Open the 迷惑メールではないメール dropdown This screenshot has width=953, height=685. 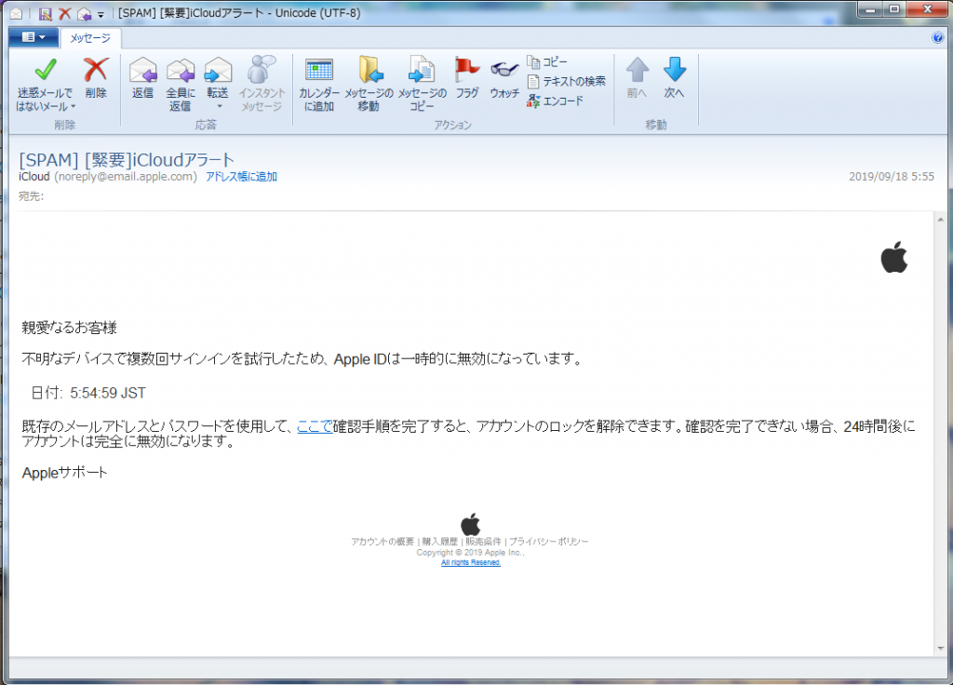[x=46, y=85]
